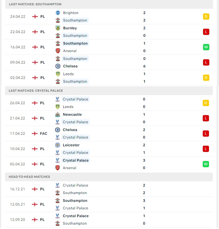Click the green W badge for Southampton vs Arsenal
The image size is (219, 229).
coord(206,47)
